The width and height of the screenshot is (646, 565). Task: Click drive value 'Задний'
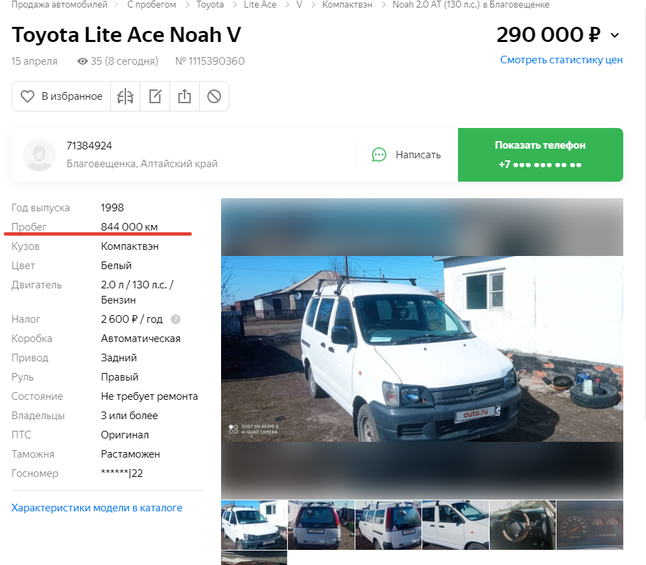click(119, 358)
